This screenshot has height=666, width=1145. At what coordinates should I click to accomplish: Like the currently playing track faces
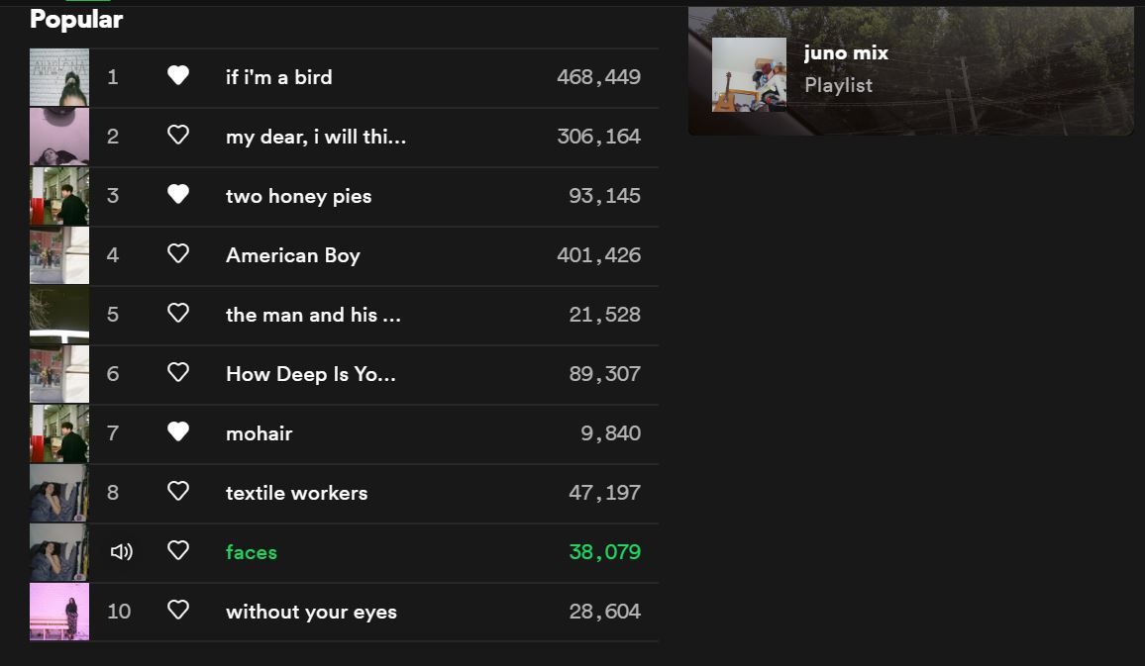178,551
